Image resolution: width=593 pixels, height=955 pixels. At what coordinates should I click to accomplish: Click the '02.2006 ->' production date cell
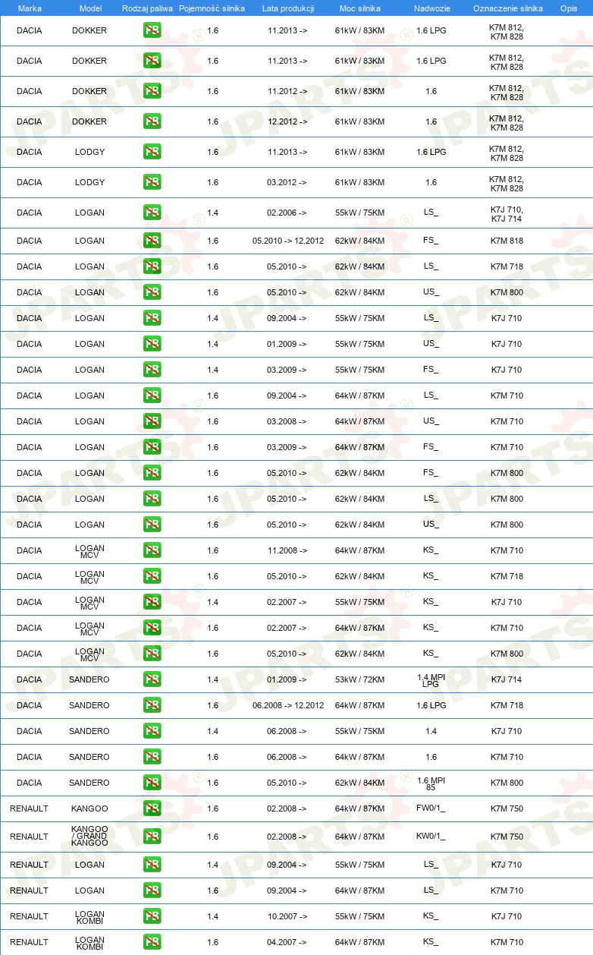[287, 213]
